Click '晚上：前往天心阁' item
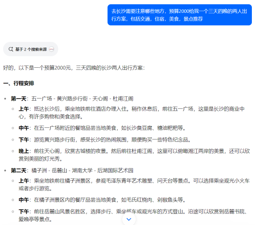The width and height of the screenshot is (257, 225). pos(134,155)
